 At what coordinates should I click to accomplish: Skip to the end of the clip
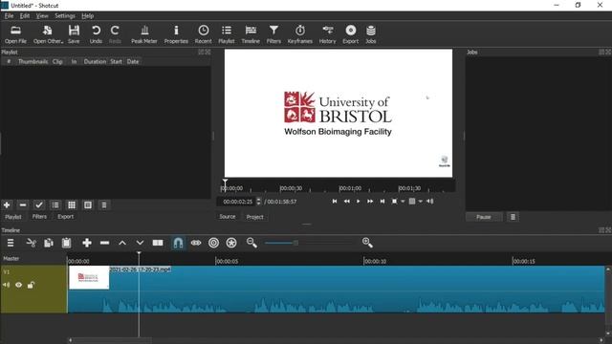[x=382, y=202]
